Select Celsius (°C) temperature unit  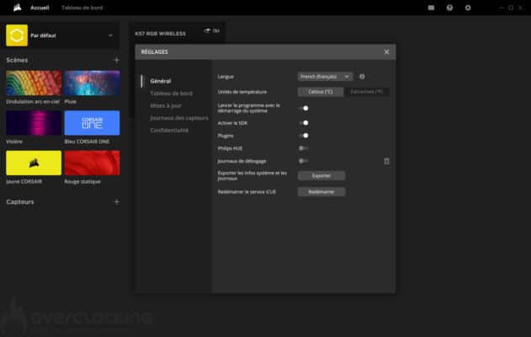pos(321,92)
